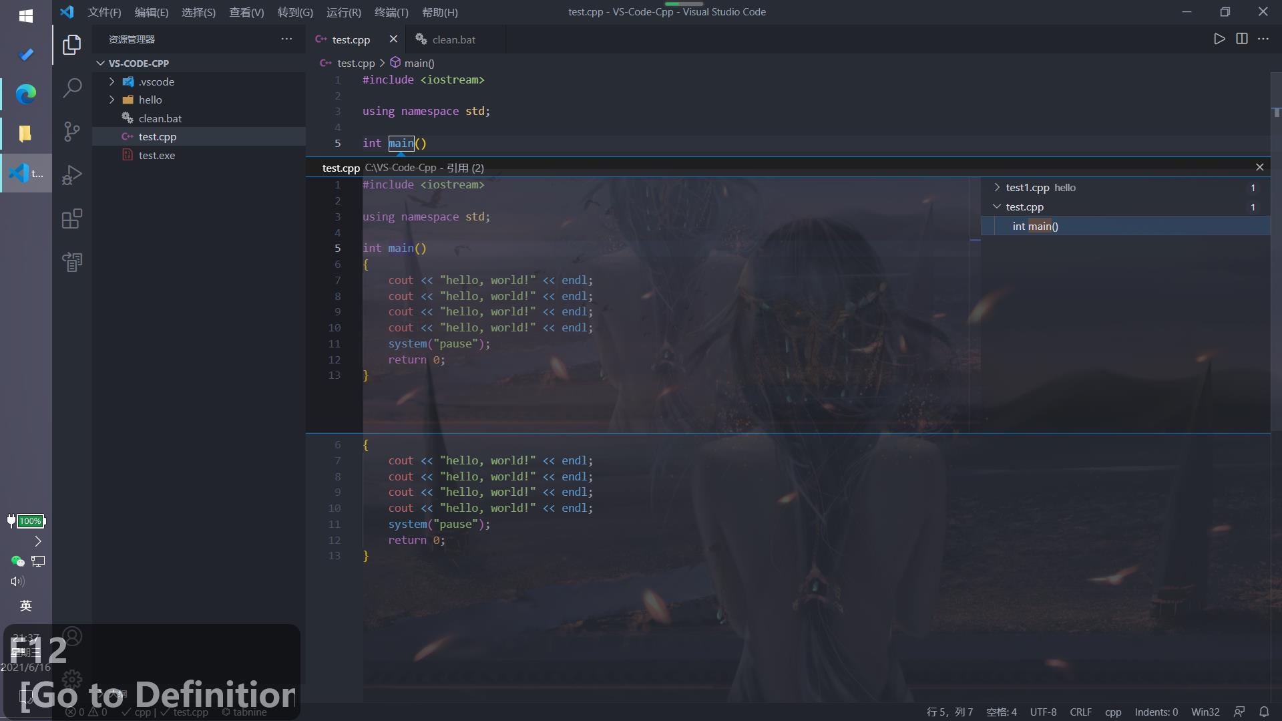The image size is (1282, 721).
Task: Click the peek panel test.cpp title
Action: (x=341, y=168)
